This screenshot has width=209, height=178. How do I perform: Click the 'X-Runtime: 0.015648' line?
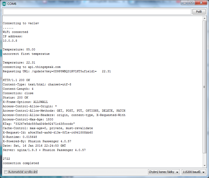pos(20,137)
